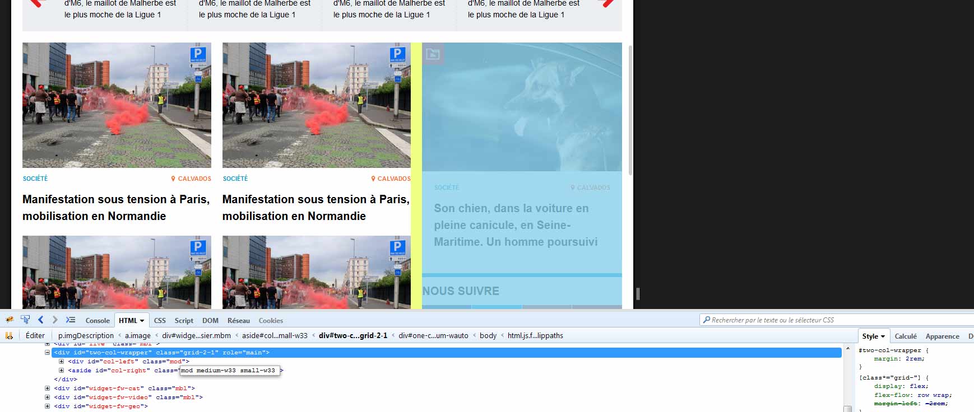Image resolution: width=974 pixels, height=412 pixels.
Task: Select the aside#col...mall-w33 breadcrumb
Action: click(x=275, y=336)
